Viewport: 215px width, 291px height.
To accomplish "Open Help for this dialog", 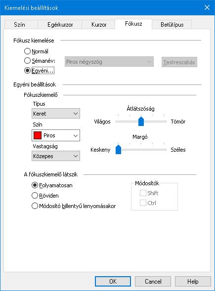I will 193,281.
